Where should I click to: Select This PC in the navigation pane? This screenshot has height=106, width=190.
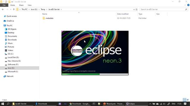[x=9, y=26]
